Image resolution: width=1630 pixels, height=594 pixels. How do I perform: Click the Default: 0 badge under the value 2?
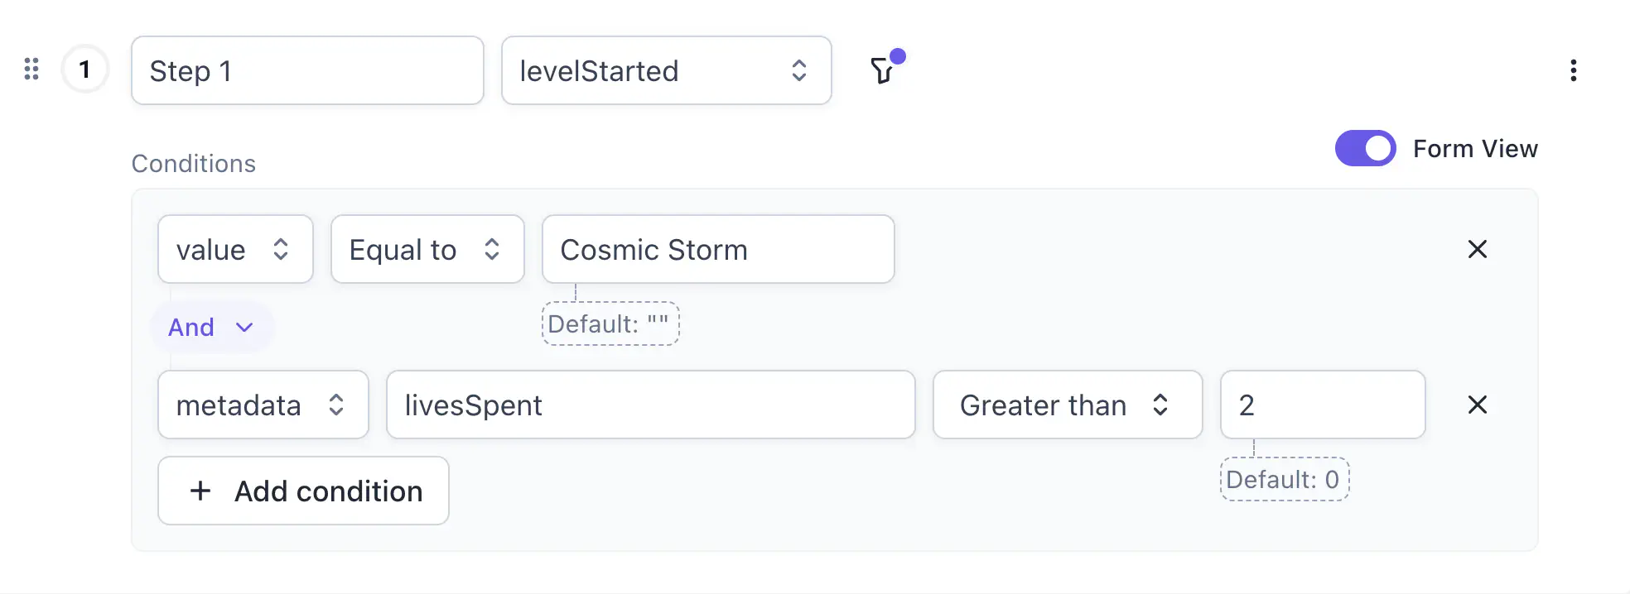pos(1284,479)
